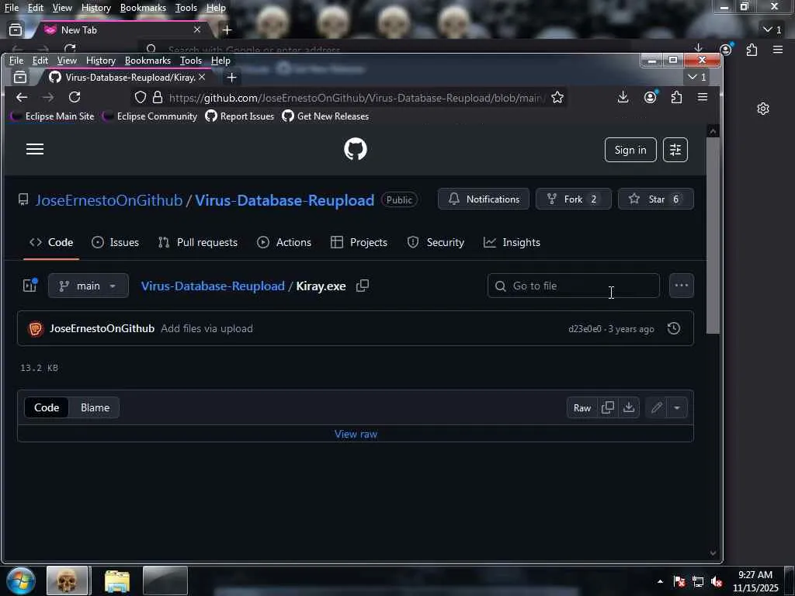Click the Notifications button
Image resolution: width=795 pixels, height=596 pixels.
pos(483,199)
